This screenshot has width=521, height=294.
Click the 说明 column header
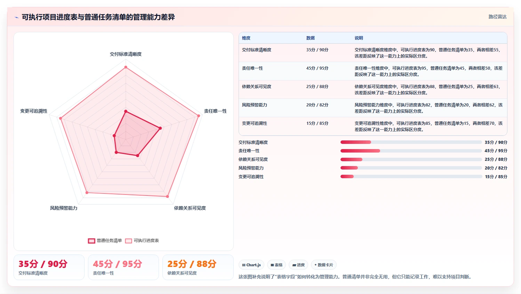(359, 38)
